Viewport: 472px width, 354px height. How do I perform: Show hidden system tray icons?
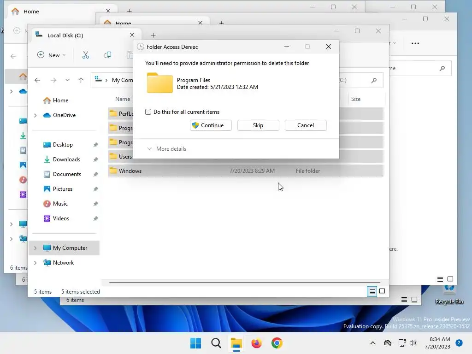372,343
